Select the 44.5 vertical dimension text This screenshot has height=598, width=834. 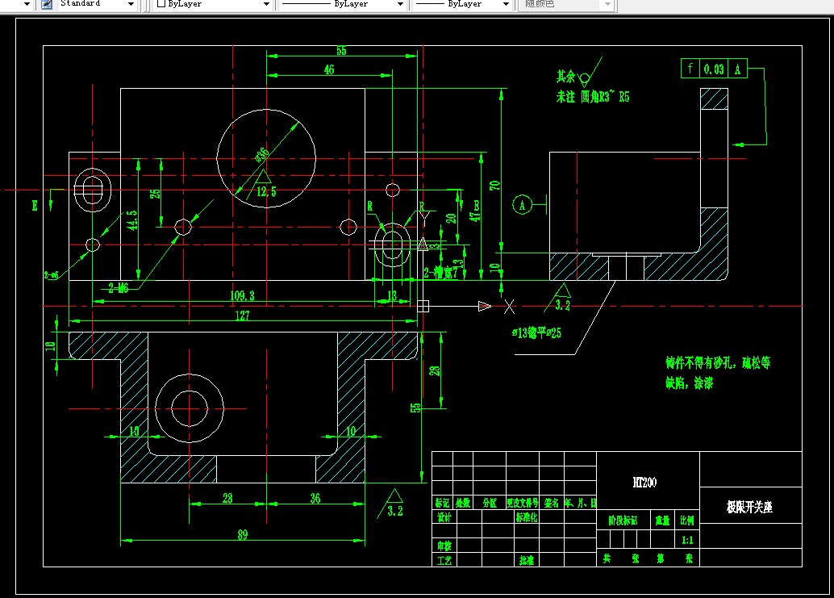[x=132, y=220]
